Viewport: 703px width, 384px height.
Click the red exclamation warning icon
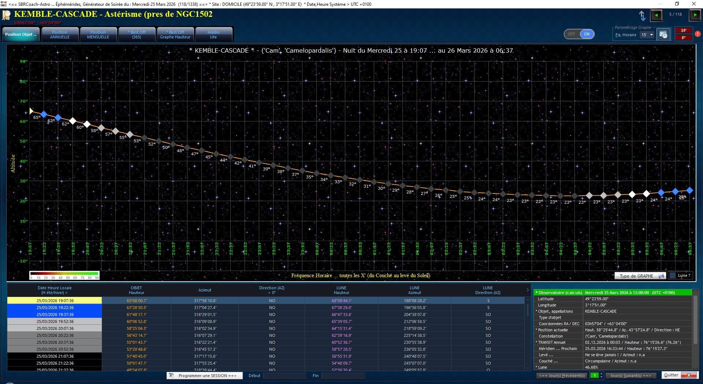tap(698, 34)
